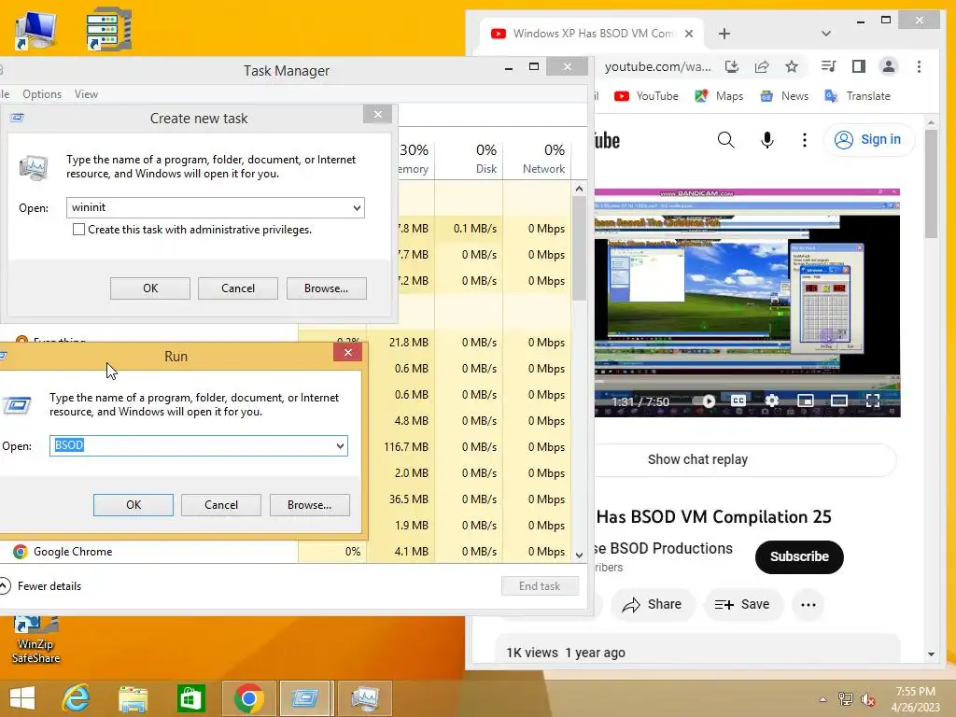The height and width of the screenshot is (717, 956).
Task: Click Share button below video
Action: pyautogui.click(x=653, y=604)
